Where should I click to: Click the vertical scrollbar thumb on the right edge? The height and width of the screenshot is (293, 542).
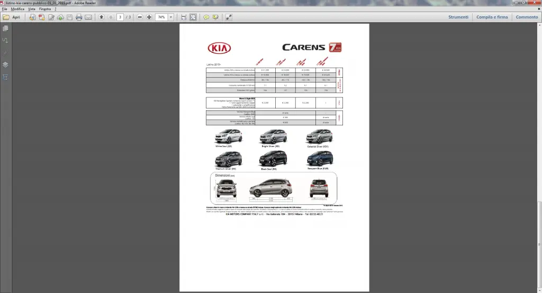[539, 244]
